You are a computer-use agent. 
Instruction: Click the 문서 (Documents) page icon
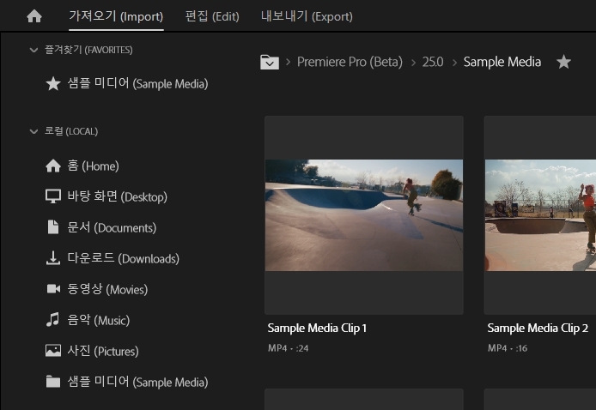[53, 227]
